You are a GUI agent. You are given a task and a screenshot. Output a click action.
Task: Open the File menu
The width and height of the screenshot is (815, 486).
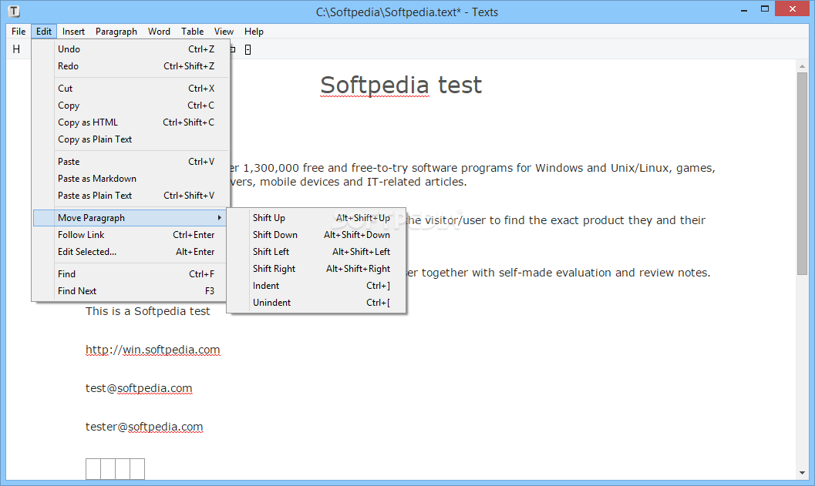[x=19, y=31]
